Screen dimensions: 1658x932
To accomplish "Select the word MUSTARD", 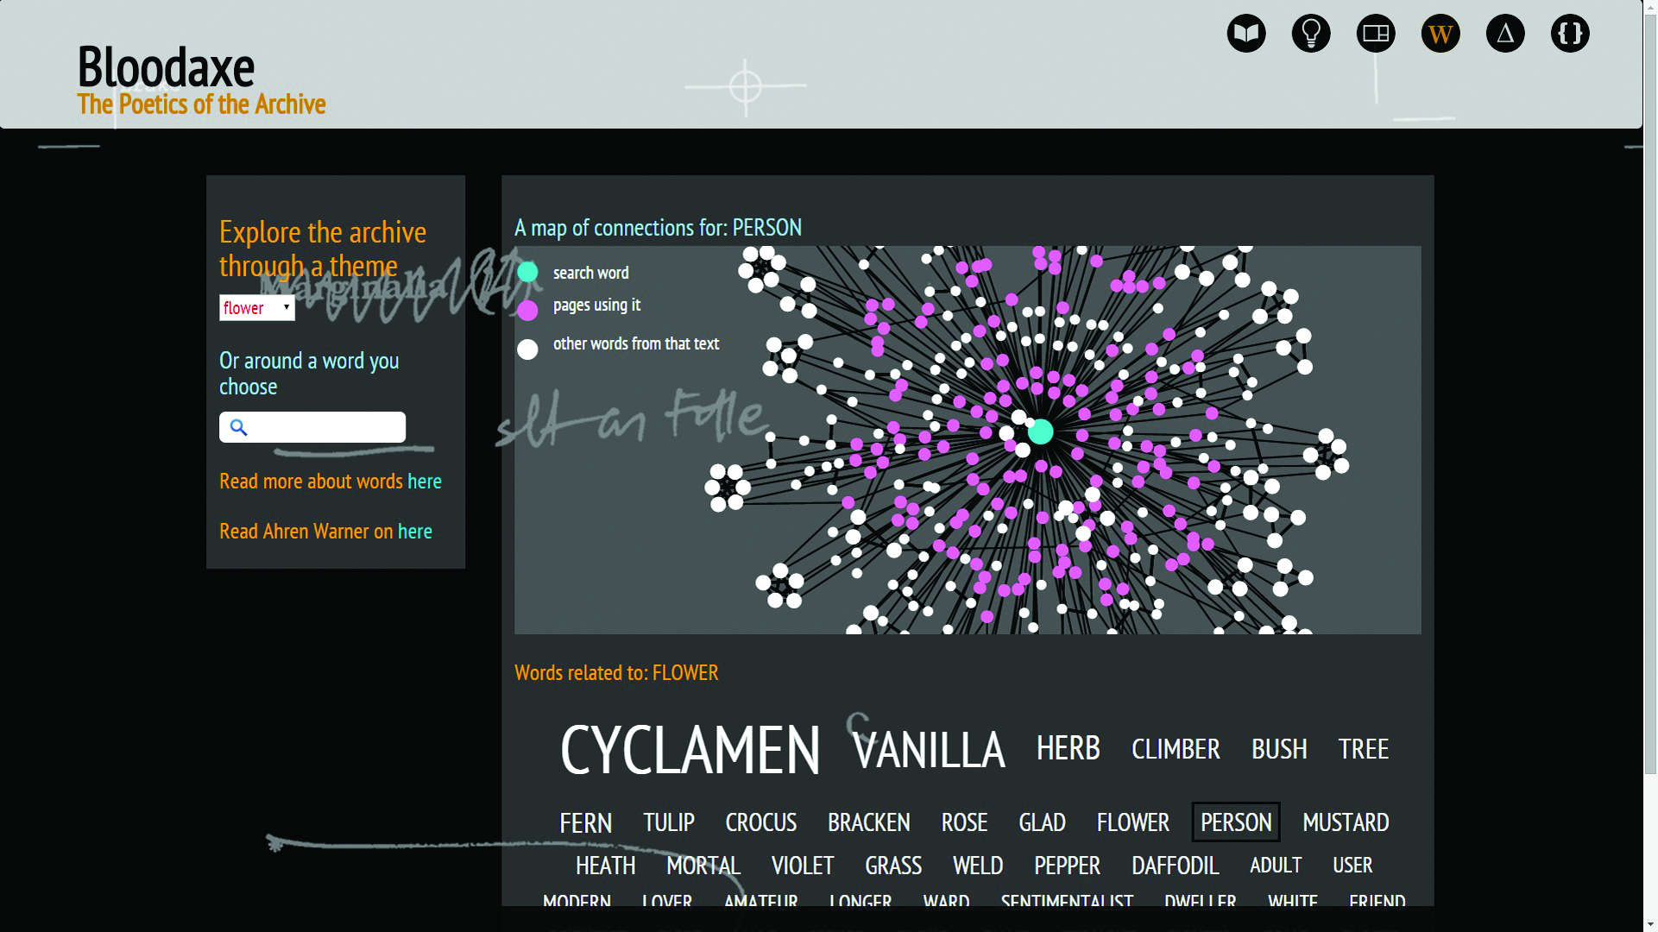I will (1345, 822).
